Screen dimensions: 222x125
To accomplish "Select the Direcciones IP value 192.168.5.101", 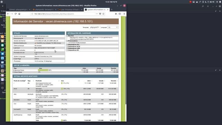I will 39,39.
